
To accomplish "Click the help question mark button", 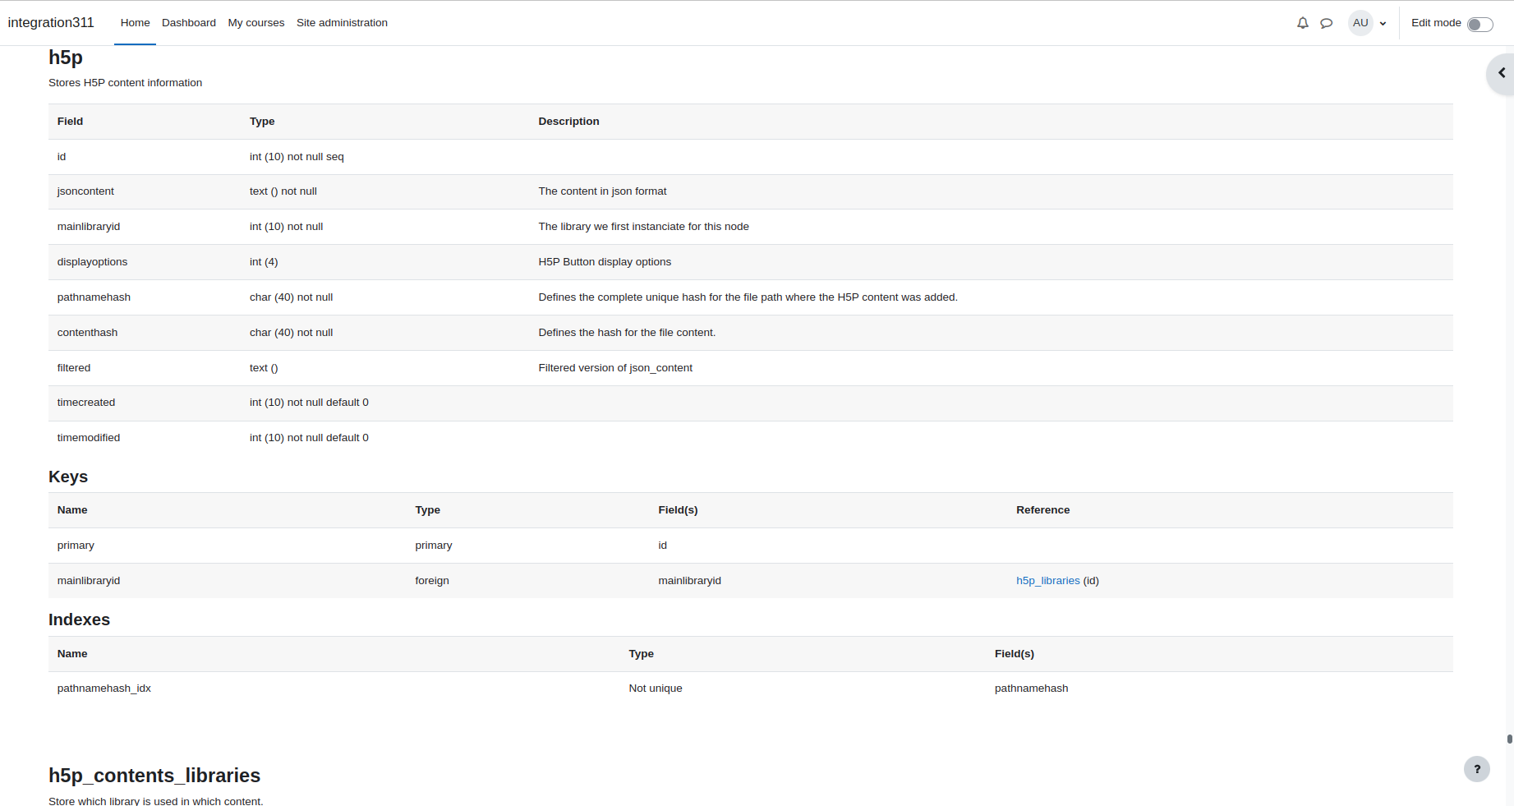I will [1477, 769].
